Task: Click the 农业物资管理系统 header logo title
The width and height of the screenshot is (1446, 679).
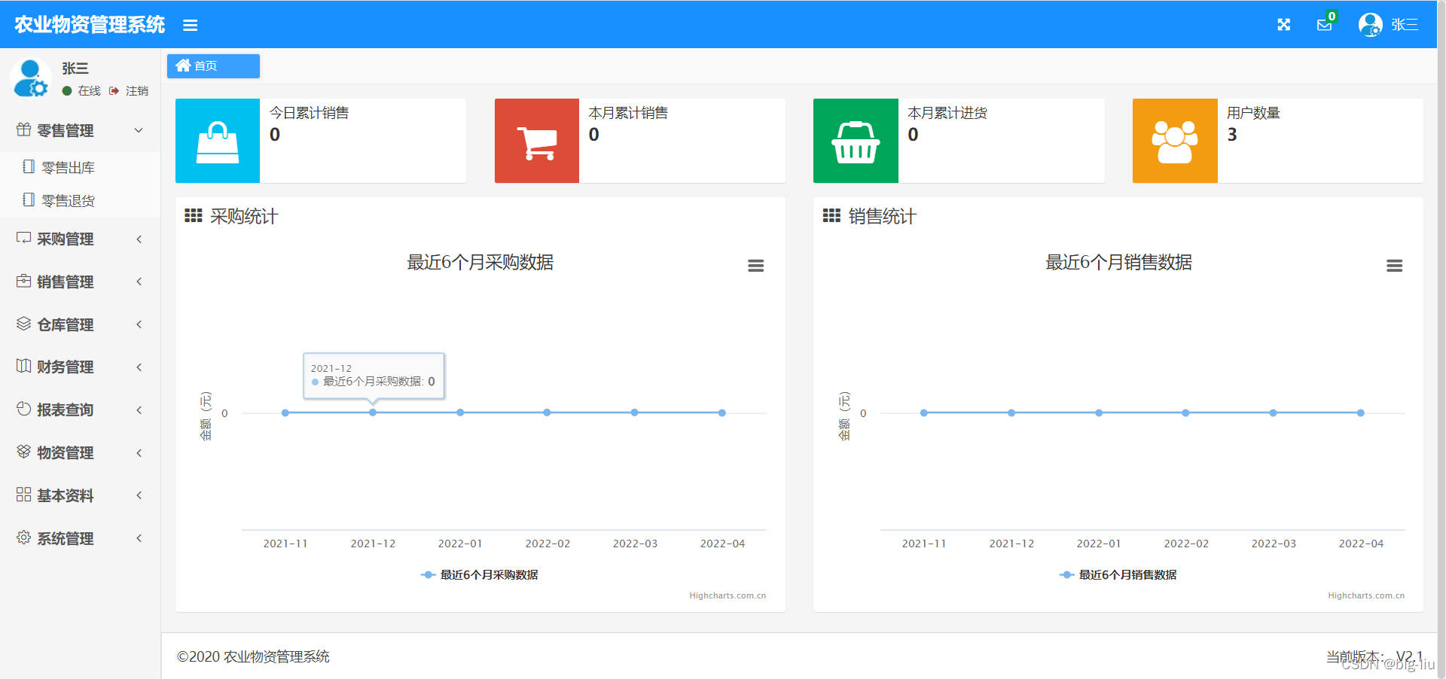Action: pos(90,25)
